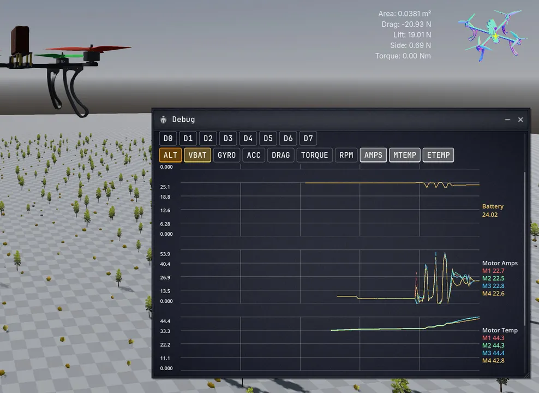Hide the AMPS motor current graph
The image size is (539, 393).
tap(373, 155)
